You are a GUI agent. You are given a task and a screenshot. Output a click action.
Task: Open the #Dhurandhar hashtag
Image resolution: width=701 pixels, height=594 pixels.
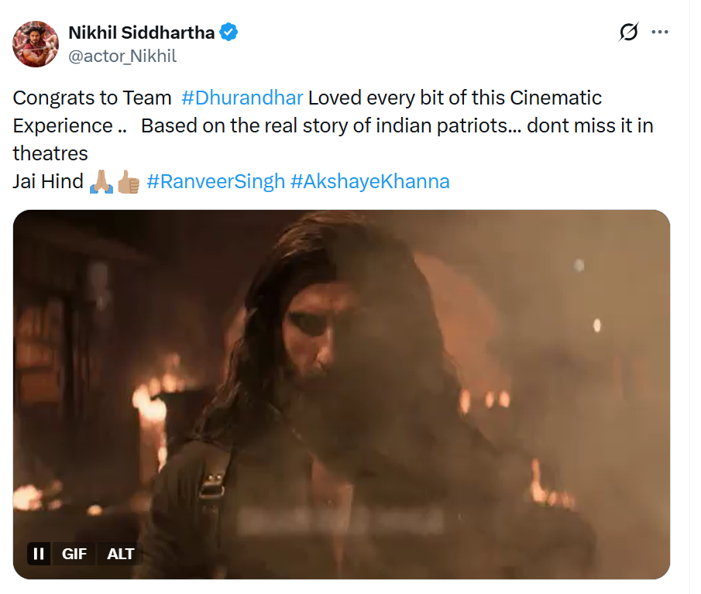coord(242,98)
